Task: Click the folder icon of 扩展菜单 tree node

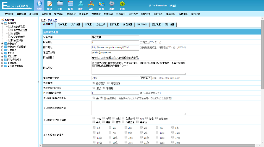Action: click(6, 63)
